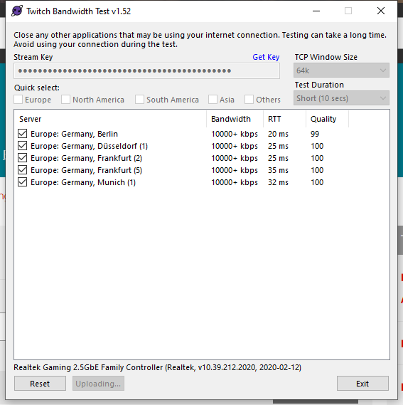The height and width of the screenshot is (405, 403).
Task: Sort by the Server column header
Action: [x=110, y=119]
